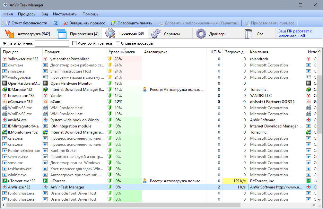Click the 28% risk level cell

(127, 59)
